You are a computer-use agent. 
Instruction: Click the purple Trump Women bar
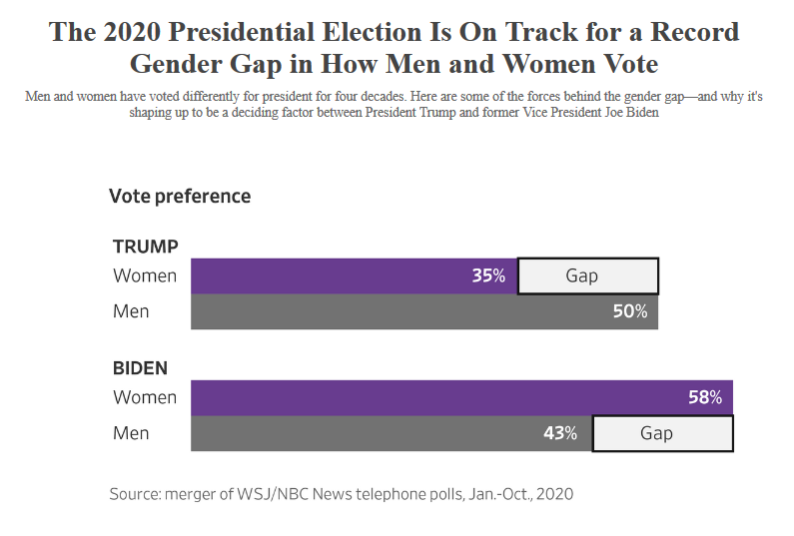(330, 275)
